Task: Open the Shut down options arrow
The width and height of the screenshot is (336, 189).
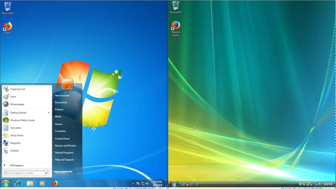Action: tap(70, 173)
